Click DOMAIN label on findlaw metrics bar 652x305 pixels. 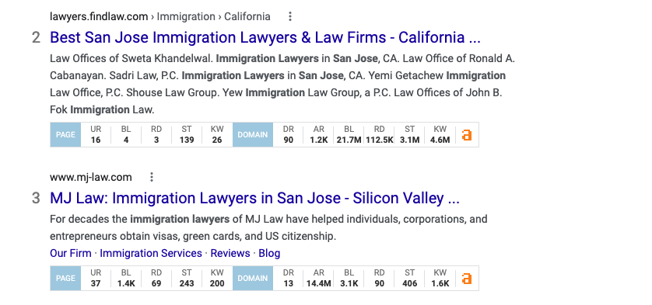253,135
